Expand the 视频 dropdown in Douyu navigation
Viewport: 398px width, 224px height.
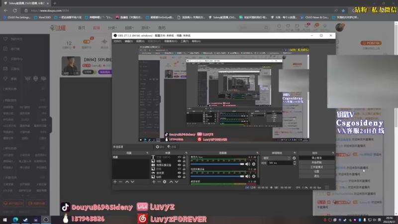(x=129, y=28)
